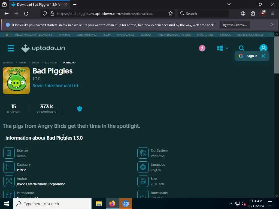Open Chrome from the taskbar

pos(125,204)
